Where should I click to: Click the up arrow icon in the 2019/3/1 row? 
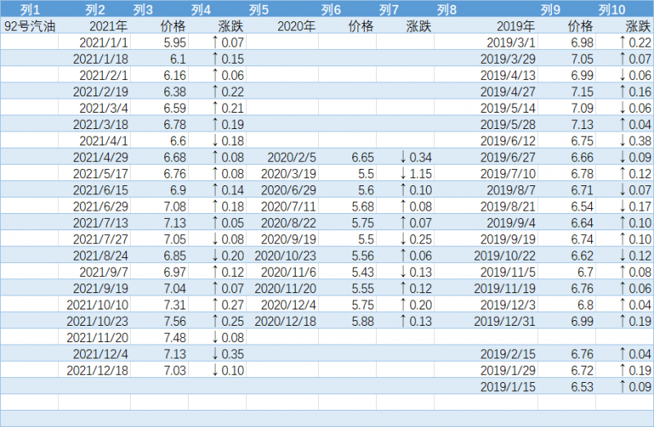click(623, 42)
